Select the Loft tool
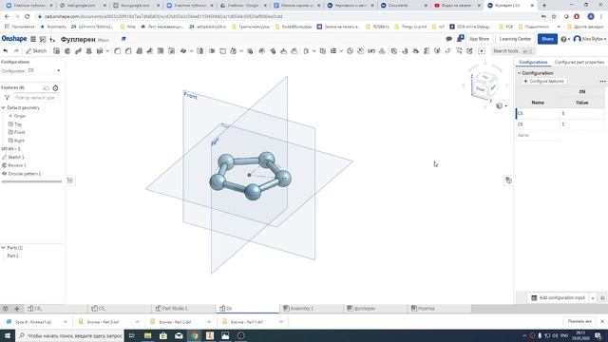The width and height of the screenshot is (608, 342). click(x=88, y=50)
